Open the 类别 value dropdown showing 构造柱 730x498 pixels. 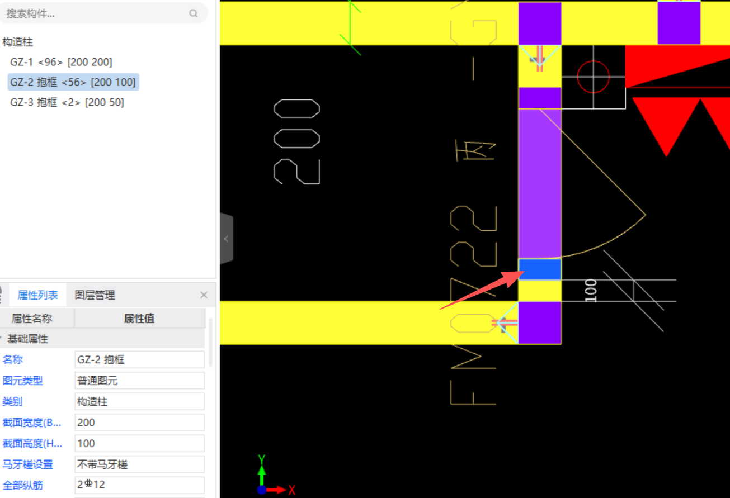pos(139,401)
